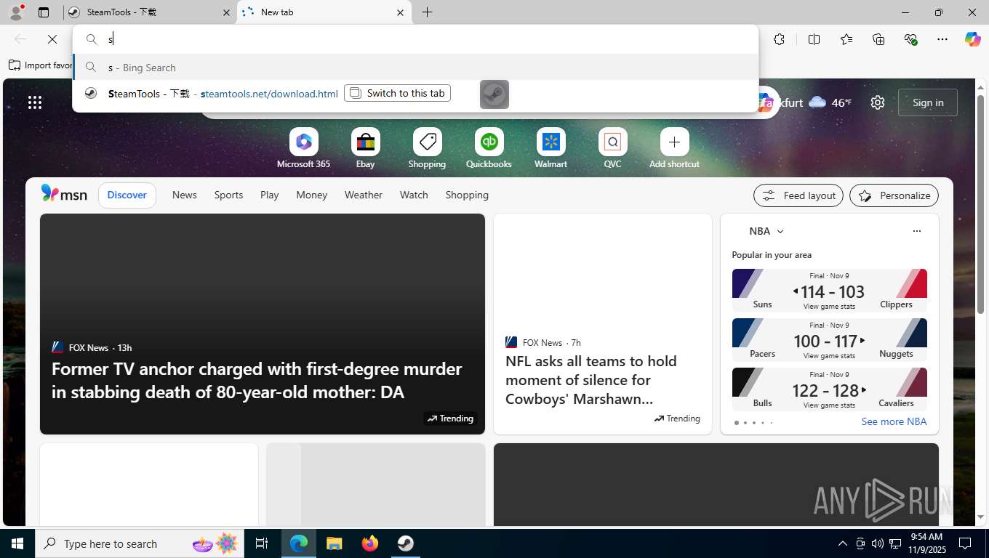
Task: Open Favorites star icon in toolbar
Action: (846, 39)
